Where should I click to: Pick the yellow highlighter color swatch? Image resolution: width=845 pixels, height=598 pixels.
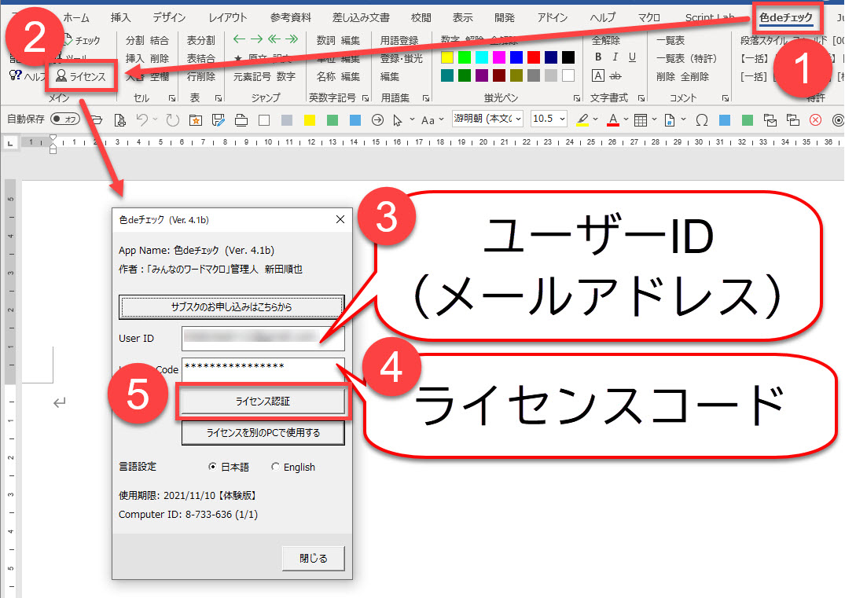click(447, 57)
